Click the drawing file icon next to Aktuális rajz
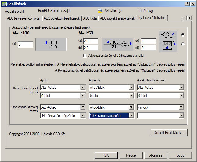197x162 pixels. click(100, 11)
